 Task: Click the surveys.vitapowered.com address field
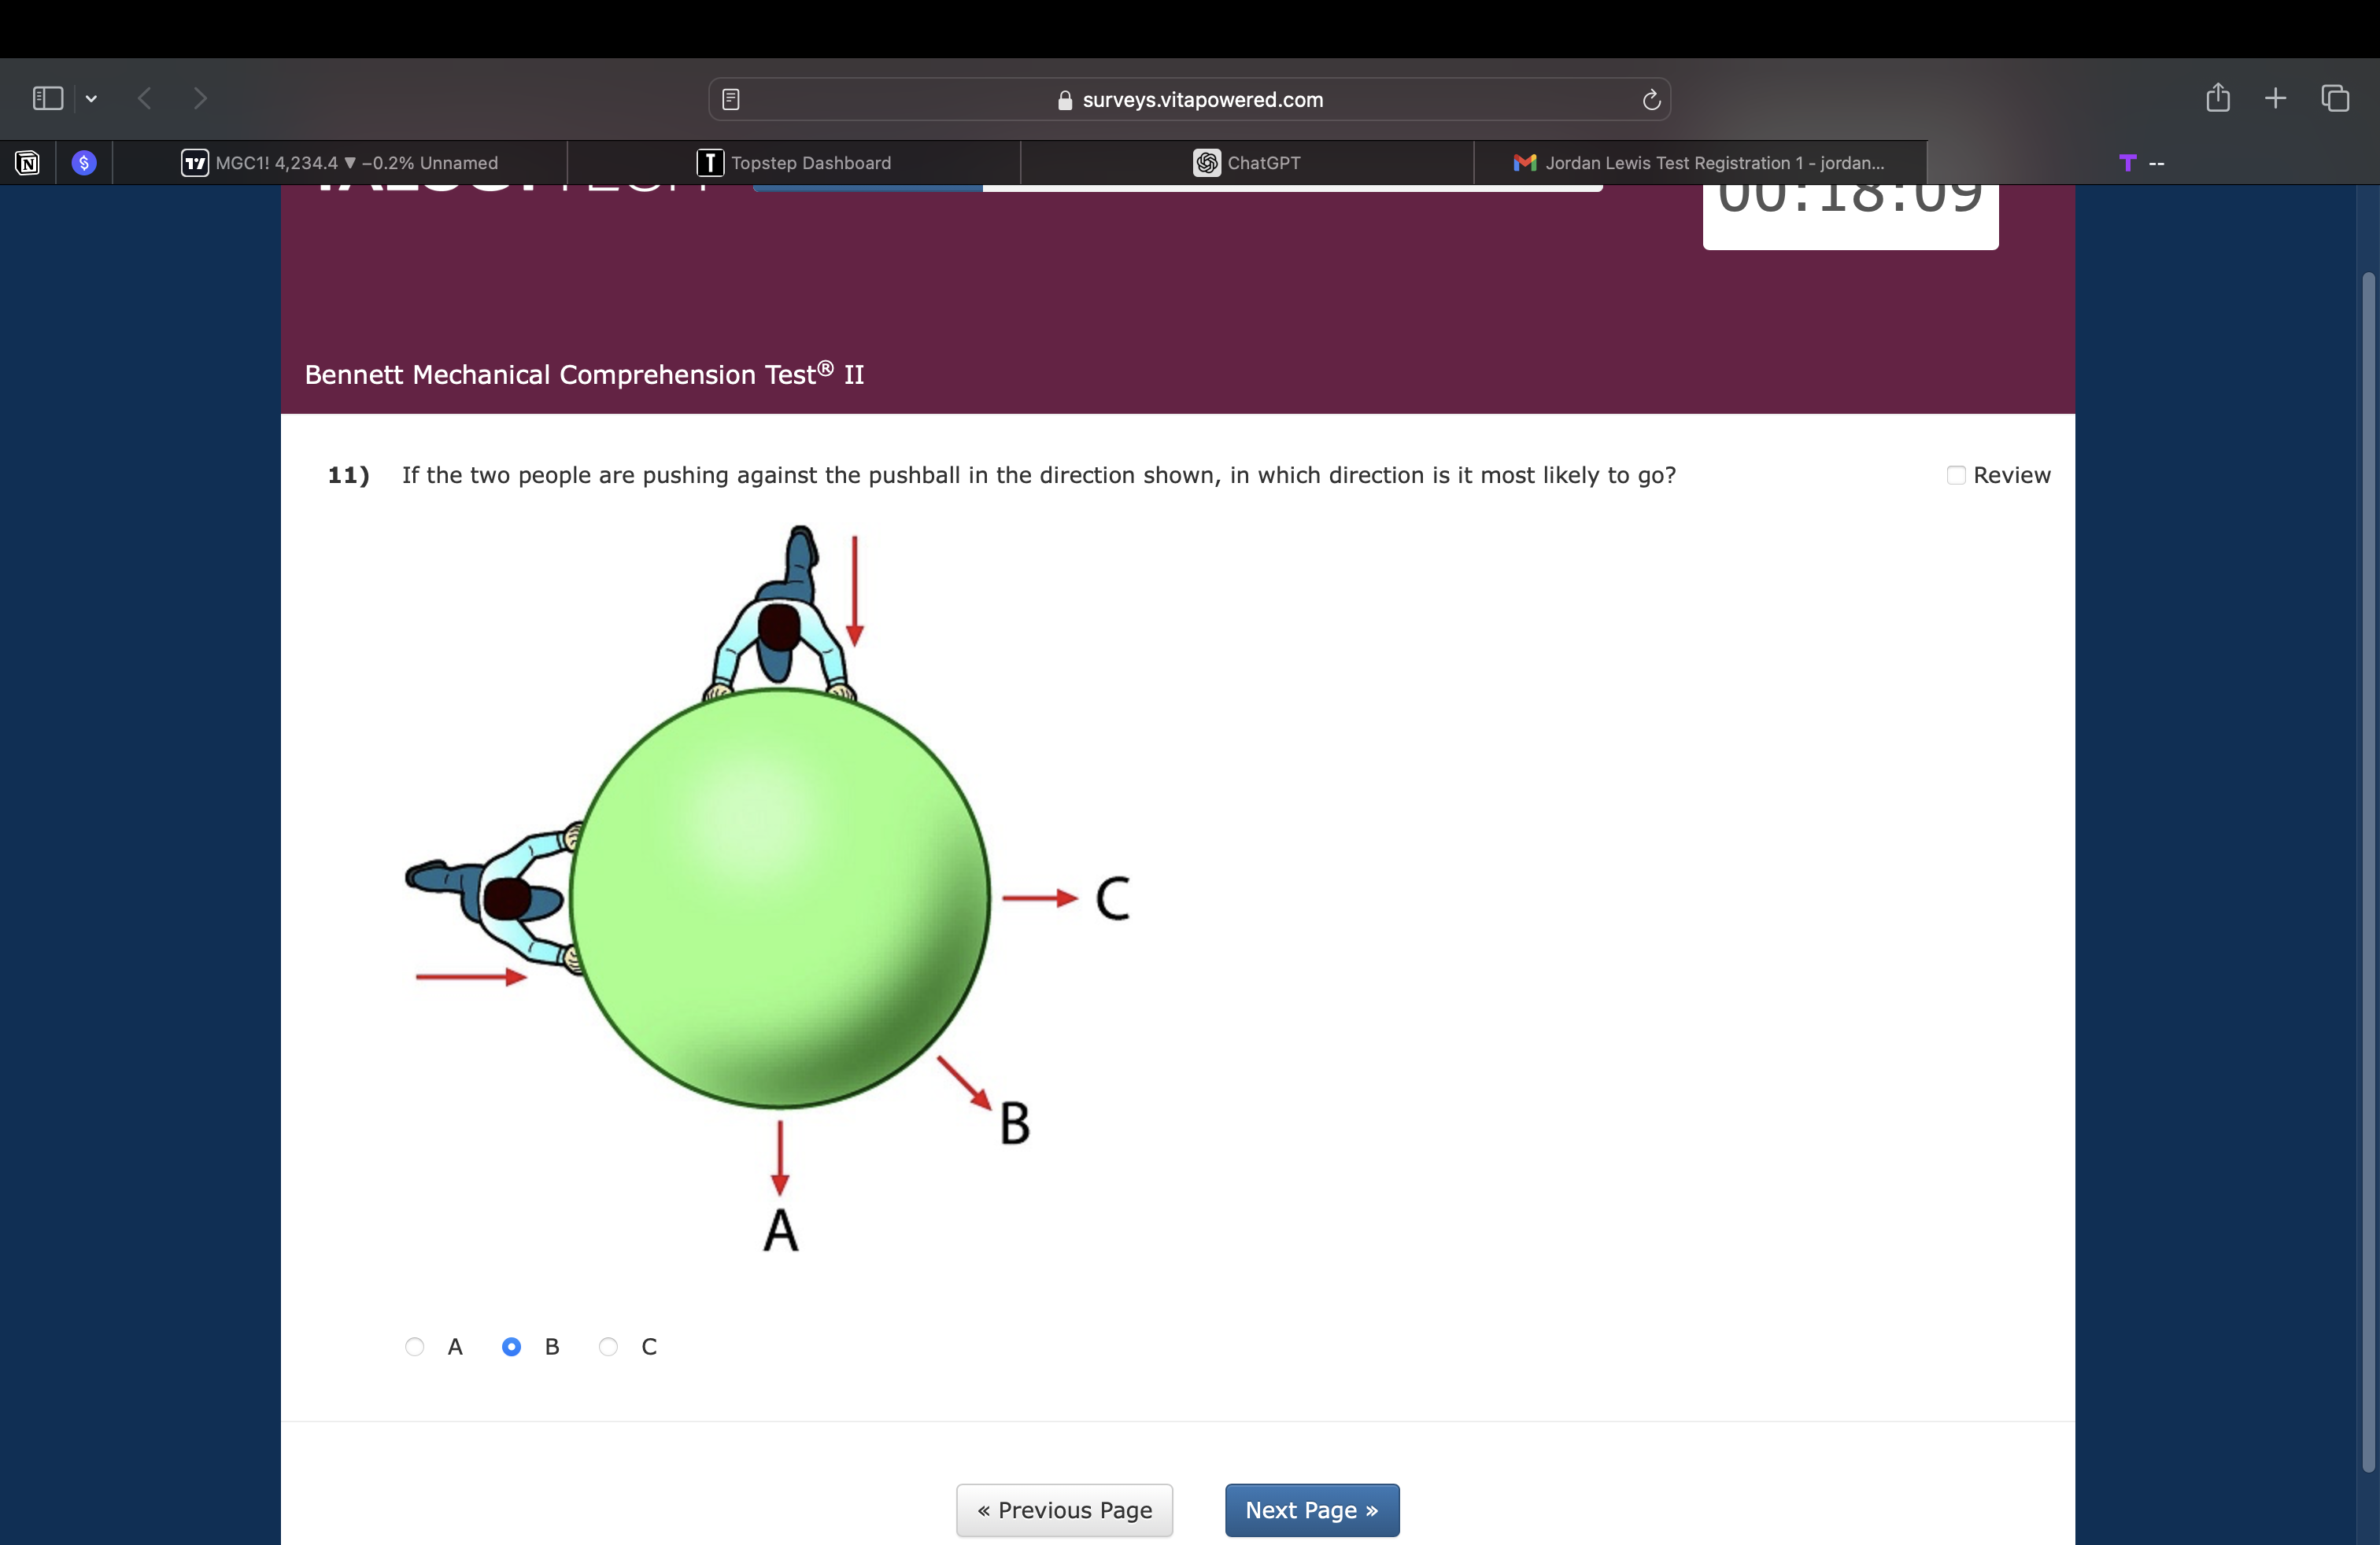pos(1190,99)
